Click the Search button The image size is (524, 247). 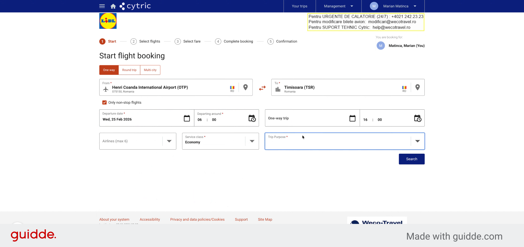pos(412,159)
